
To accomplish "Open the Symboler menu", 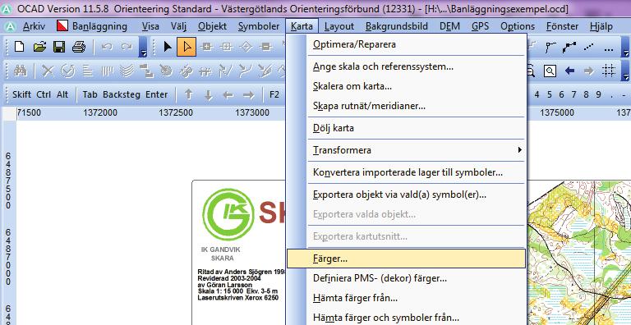I will coord(258,26).
